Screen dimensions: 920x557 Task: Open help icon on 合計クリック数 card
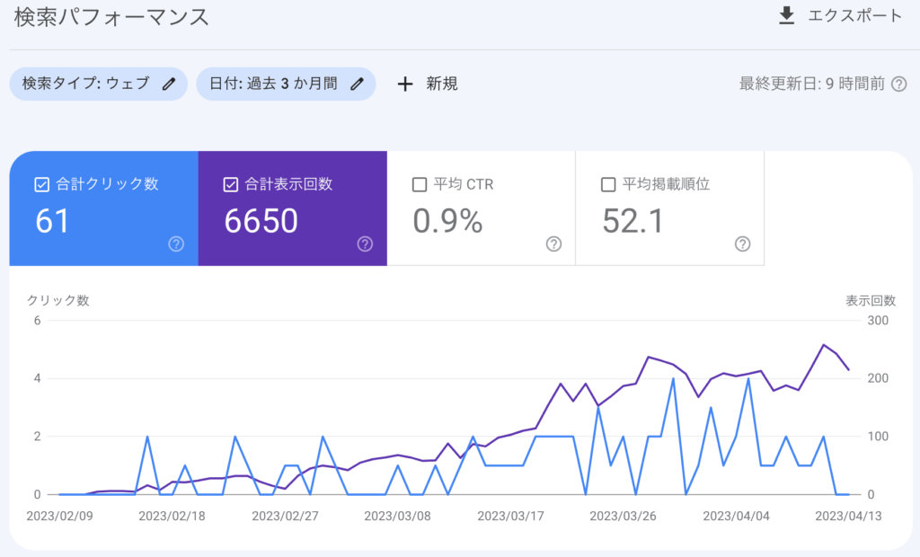(x=176, y=244)
